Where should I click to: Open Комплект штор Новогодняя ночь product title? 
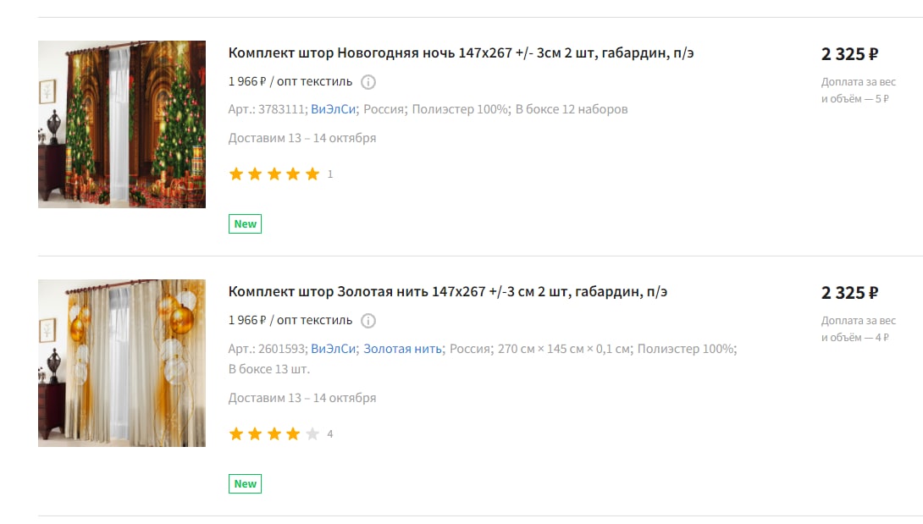(461, 53)
